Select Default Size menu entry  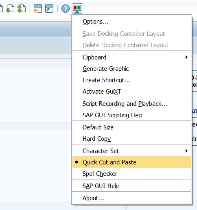tap(131, 127)
